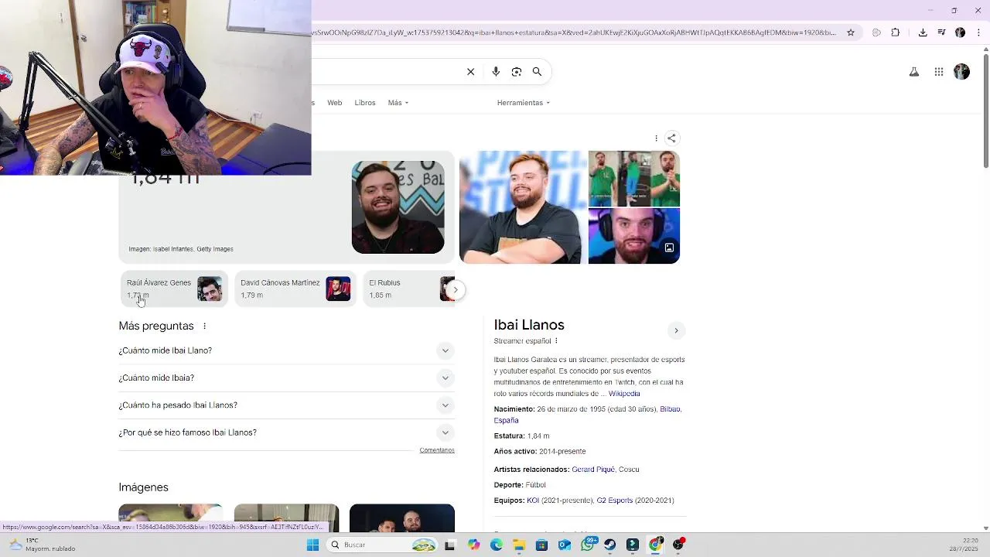990x557 pixels.
Task: Open Google account avatar on page
Action: (x=962, y=72)
